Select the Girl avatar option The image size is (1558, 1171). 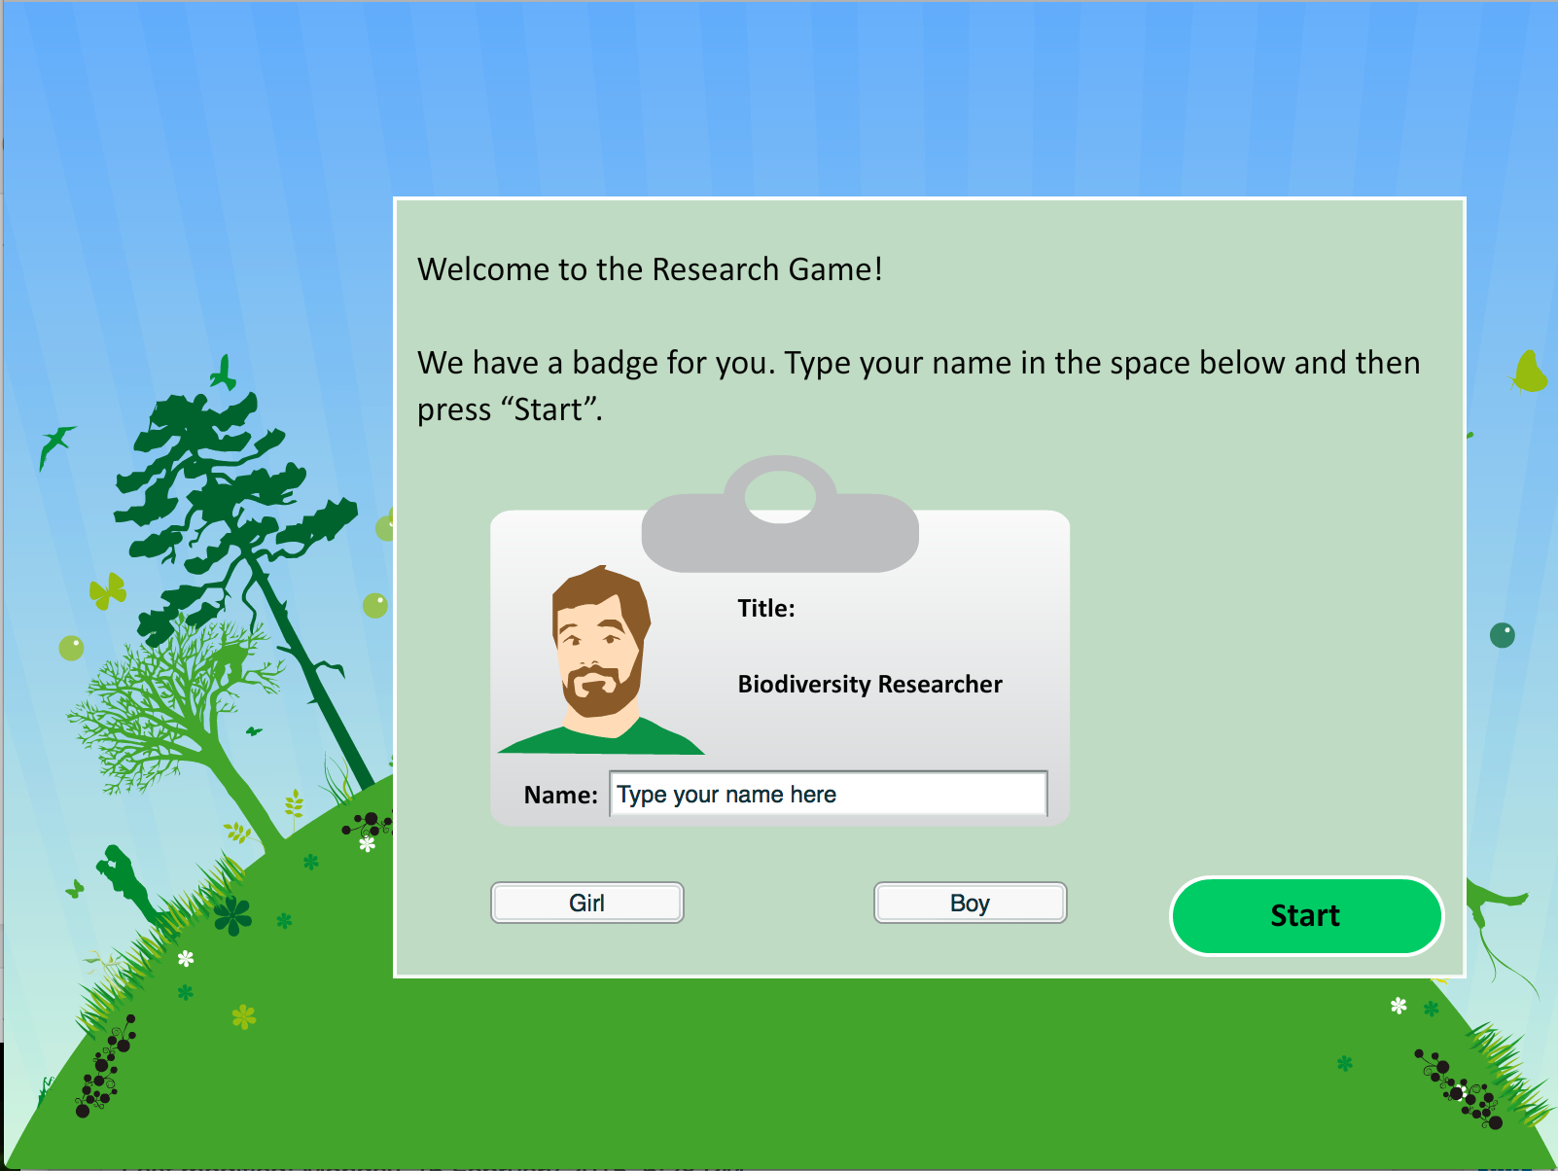point(586,903)
